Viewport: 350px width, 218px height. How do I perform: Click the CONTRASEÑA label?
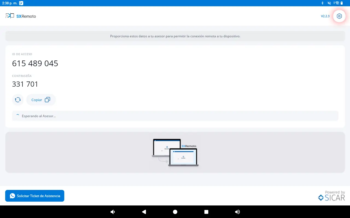(22, 76)
